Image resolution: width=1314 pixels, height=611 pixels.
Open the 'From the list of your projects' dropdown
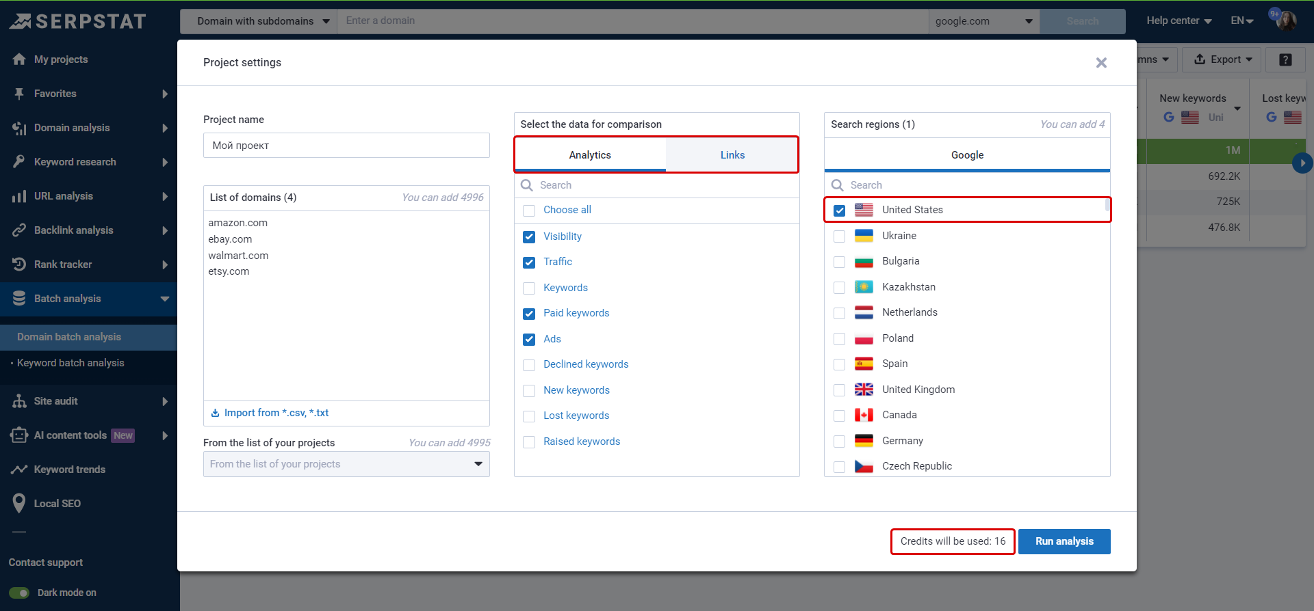point(346,464)
